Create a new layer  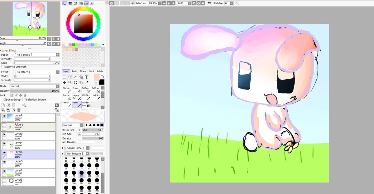point(3,105)
